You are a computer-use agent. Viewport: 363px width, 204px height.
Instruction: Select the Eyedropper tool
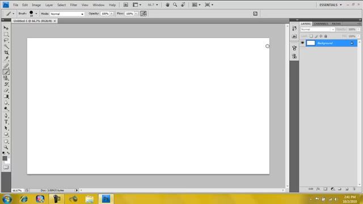[6, 59]
